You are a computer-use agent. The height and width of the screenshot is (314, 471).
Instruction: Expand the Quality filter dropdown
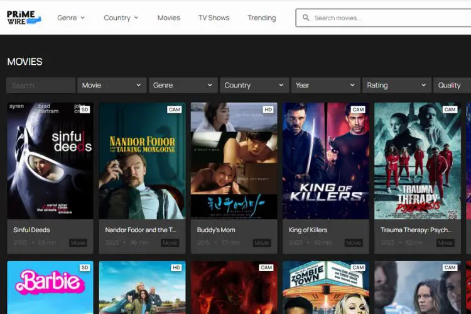(452, 85)
